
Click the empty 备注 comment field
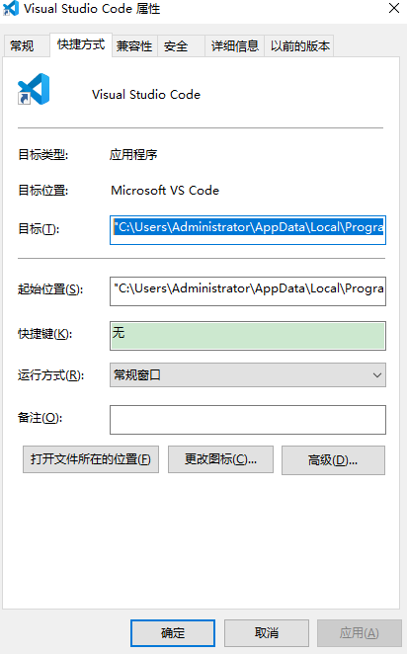(x=248, y=420)
